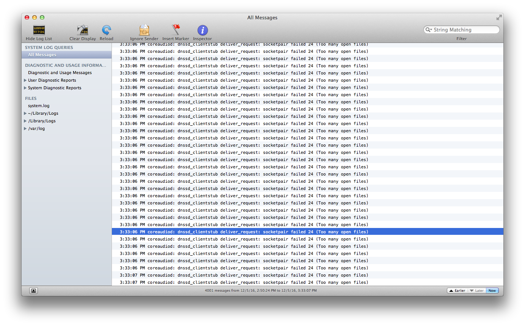Close the Console window with red button
The width and height of the screenshot is (525, 326).
pos(27,17)
